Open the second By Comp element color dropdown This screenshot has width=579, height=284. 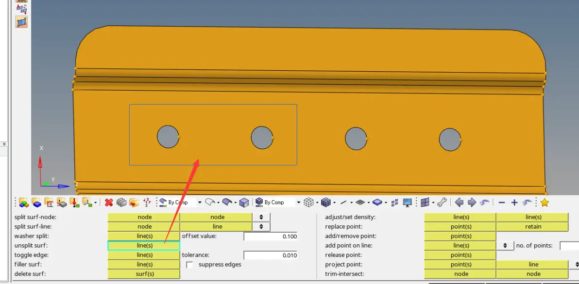tap(298, 202)
